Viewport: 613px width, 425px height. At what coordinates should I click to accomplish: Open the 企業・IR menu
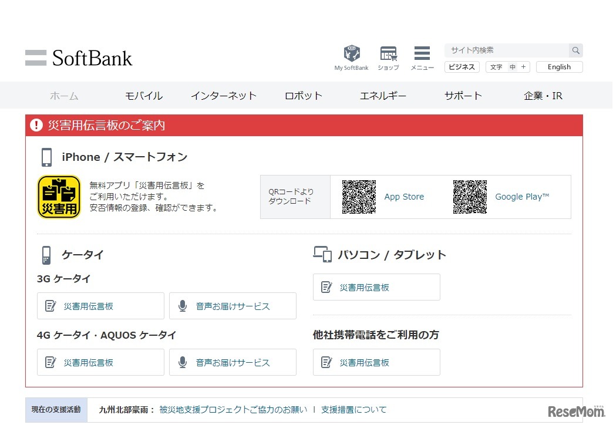coord(543,96)
